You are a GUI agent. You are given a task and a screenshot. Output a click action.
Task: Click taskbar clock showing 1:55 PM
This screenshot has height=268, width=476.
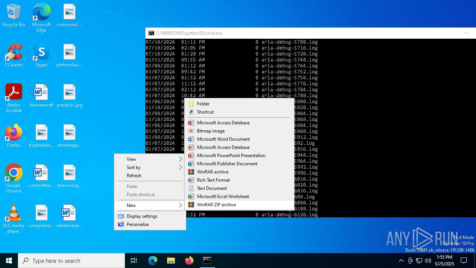coord(444,261)
